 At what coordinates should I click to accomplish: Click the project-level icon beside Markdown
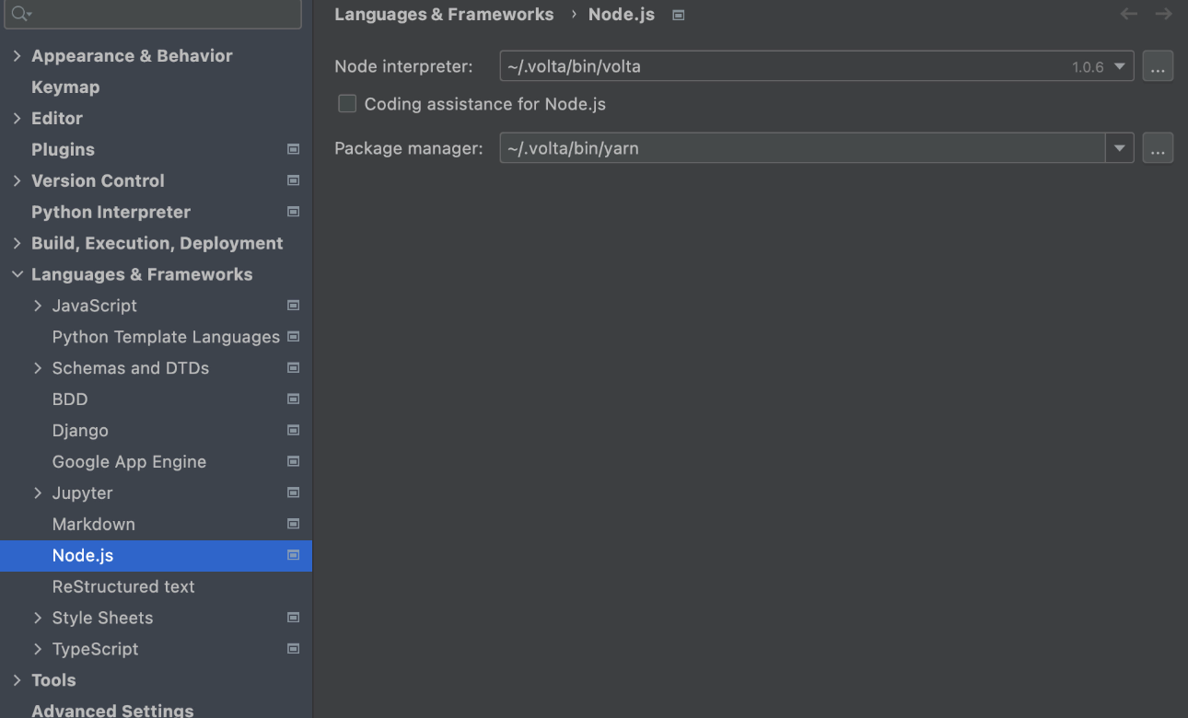(293, 524)
